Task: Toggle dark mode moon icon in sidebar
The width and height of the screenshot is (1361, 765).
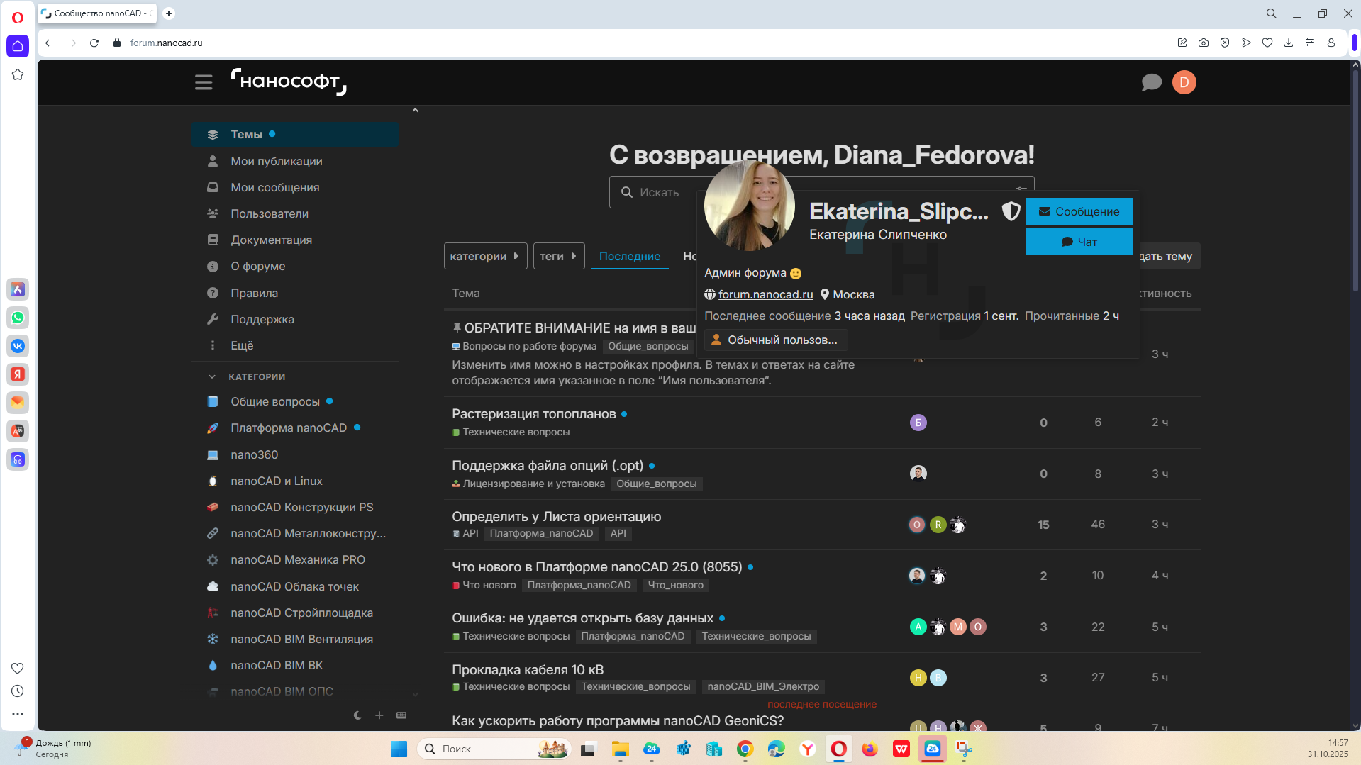Action: (357, 715)
